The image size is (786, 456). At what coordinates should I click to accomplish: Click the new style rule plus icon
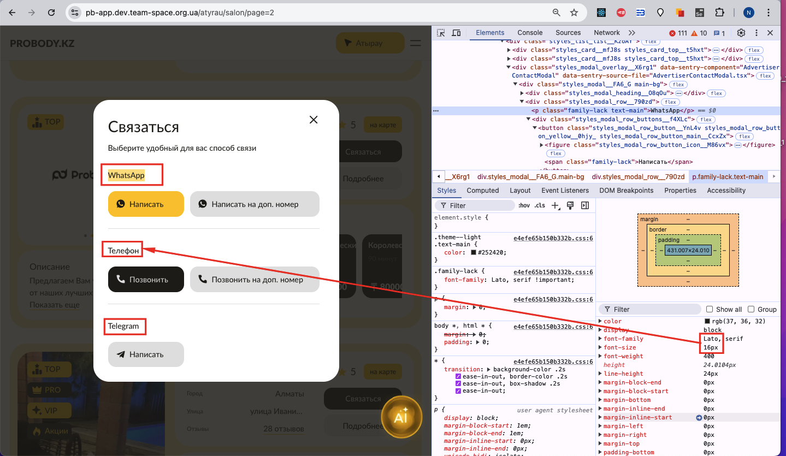(x=555, y=205)
